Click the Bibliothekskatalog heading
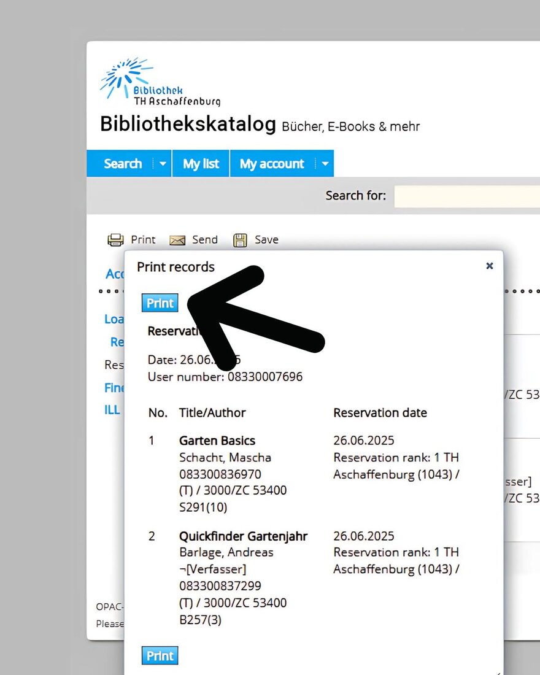Screen dimensions: 540x675 point(188,124)
